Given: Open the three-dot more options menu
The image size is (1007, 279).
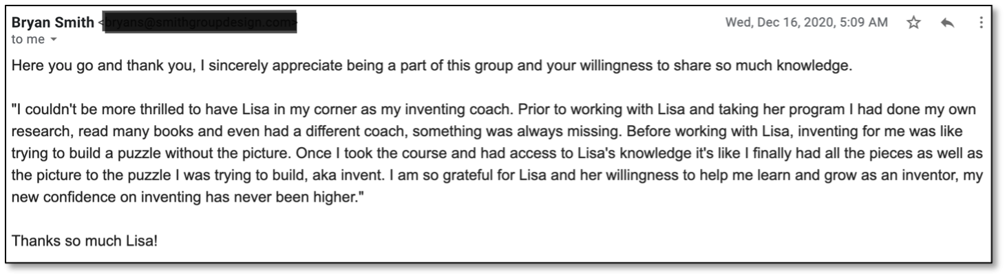Looking at the screenshot, I should 981,23.
